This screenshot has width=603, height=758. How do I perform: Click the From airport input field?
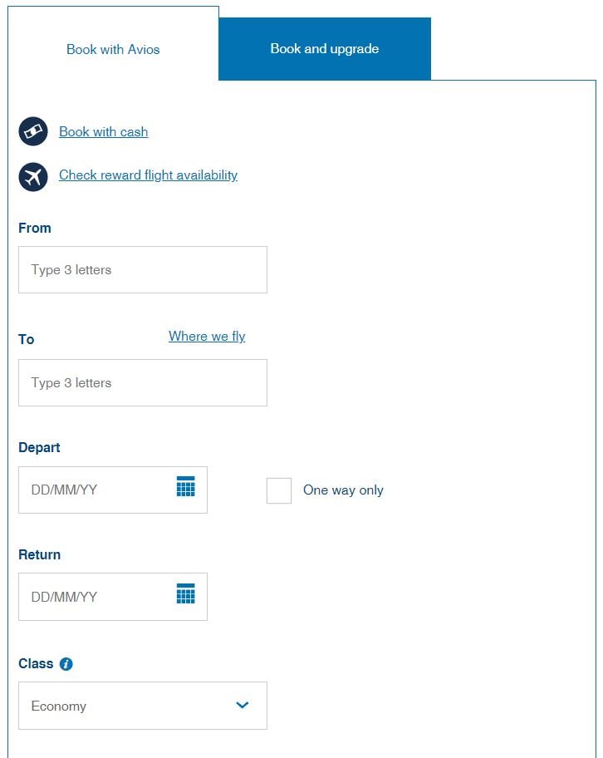[x=143, y=270]
